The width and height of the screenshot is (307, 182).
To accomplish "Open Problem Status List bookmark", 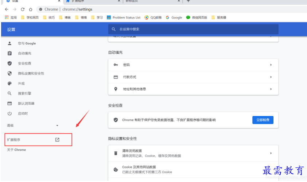I will click(x=124, y=18).
